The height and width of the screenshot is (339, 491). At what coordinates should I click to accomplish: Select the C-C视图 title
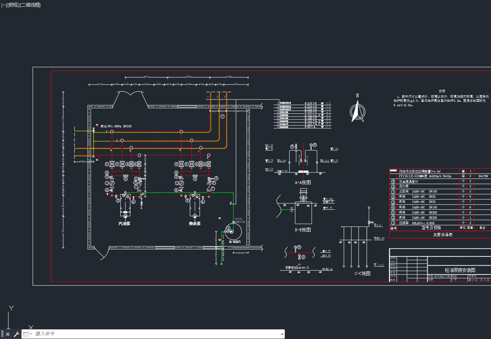tap(363, 273)
